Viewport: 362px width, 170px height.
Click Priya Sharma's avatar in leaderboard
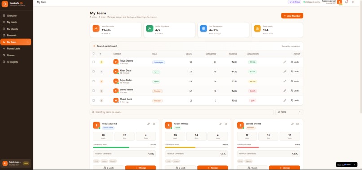click(x=116, y=62)
